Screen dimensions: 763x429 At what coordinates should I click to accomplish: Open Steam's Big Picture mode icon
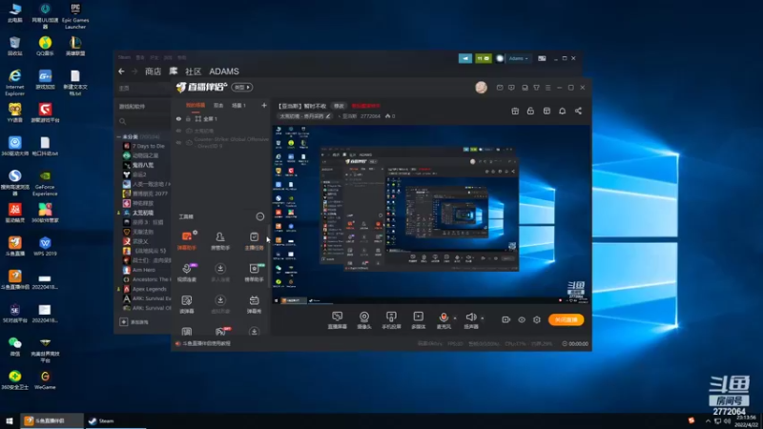[x=542, y=58]
